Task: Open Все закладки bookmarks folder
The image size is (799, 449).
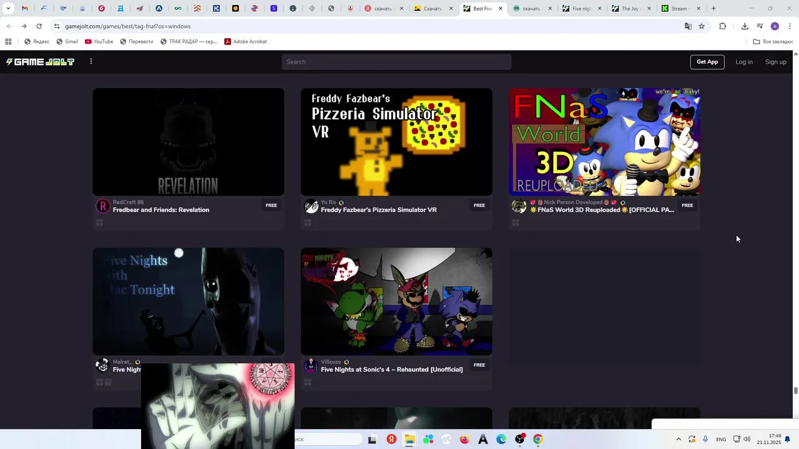Action: point(773,42)
